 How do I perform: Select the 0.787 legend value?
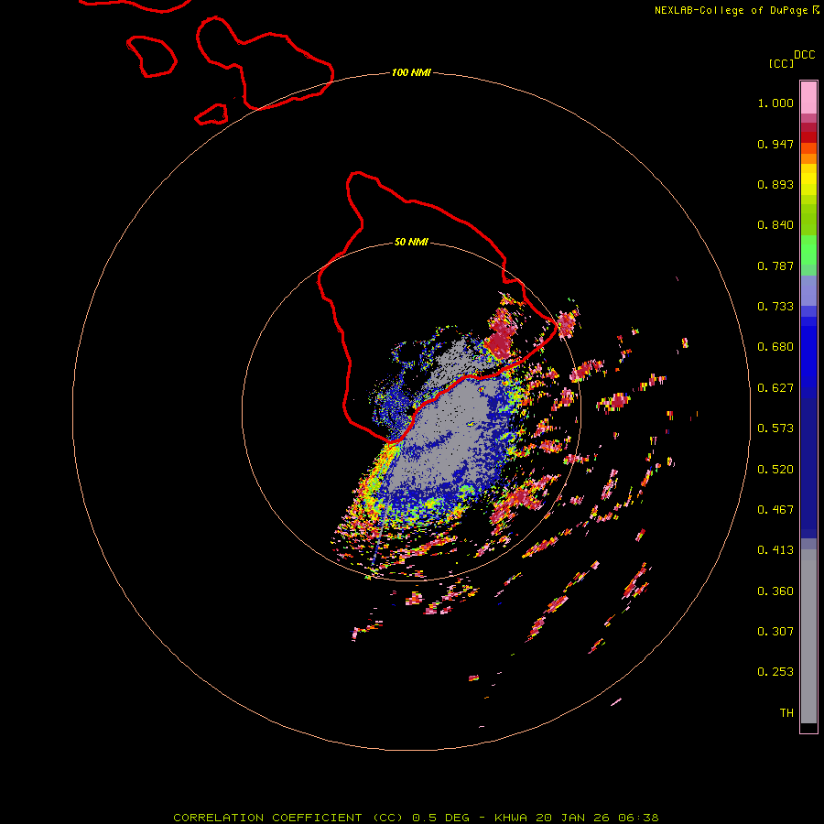pyautogui.click(x=775, y=266)
